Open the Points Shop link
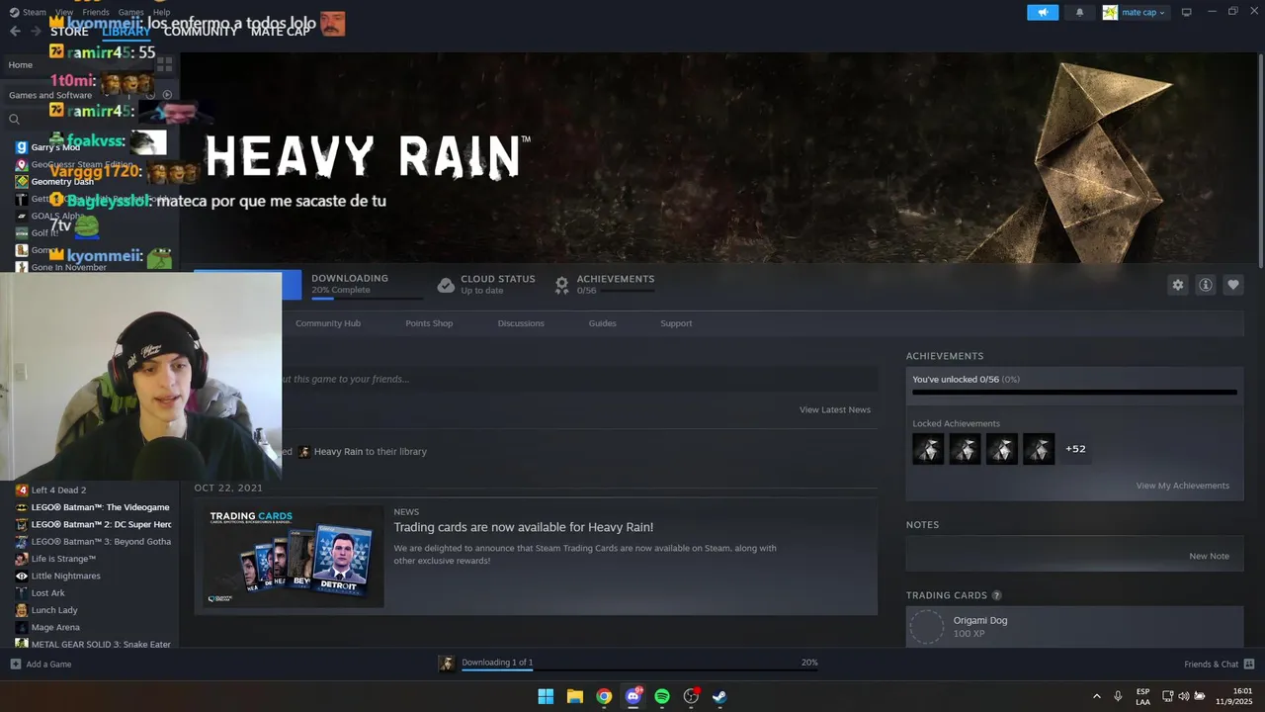The image size is (1265, 712). 429,323
